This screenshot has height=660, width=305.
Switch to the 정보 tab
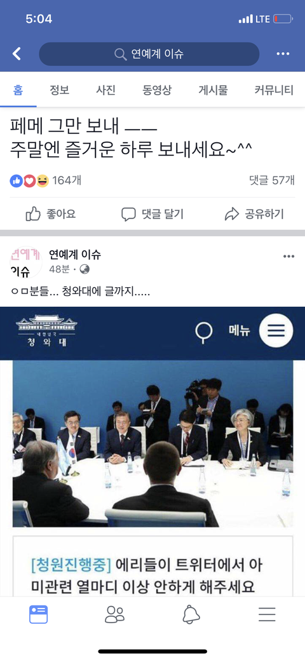59,90
